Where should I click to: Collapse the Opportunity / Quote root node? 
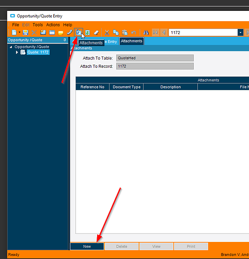point(11,47)
